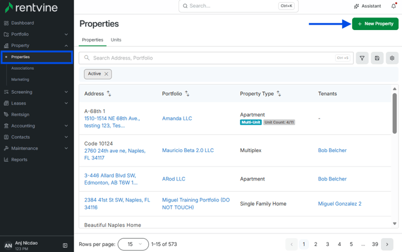The height and width of the screenshot is (252, 402).
Task: Click the rentvine logo
Action: click(31, 7)
